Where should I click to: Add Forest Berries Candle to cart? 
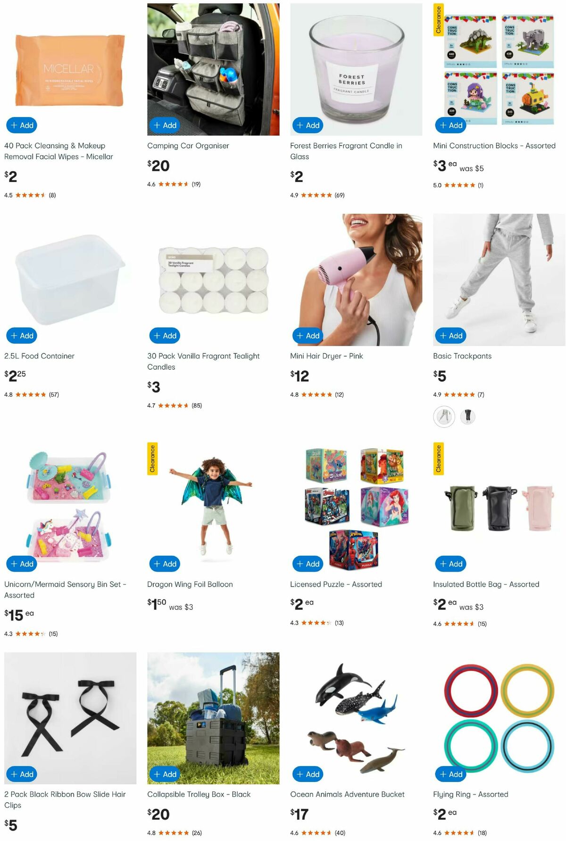(308, 125)
